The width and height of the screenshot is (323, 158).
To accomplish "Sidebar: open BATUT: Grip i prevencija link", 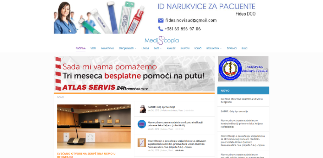I will pyautogui.click(x=234, y=111).
